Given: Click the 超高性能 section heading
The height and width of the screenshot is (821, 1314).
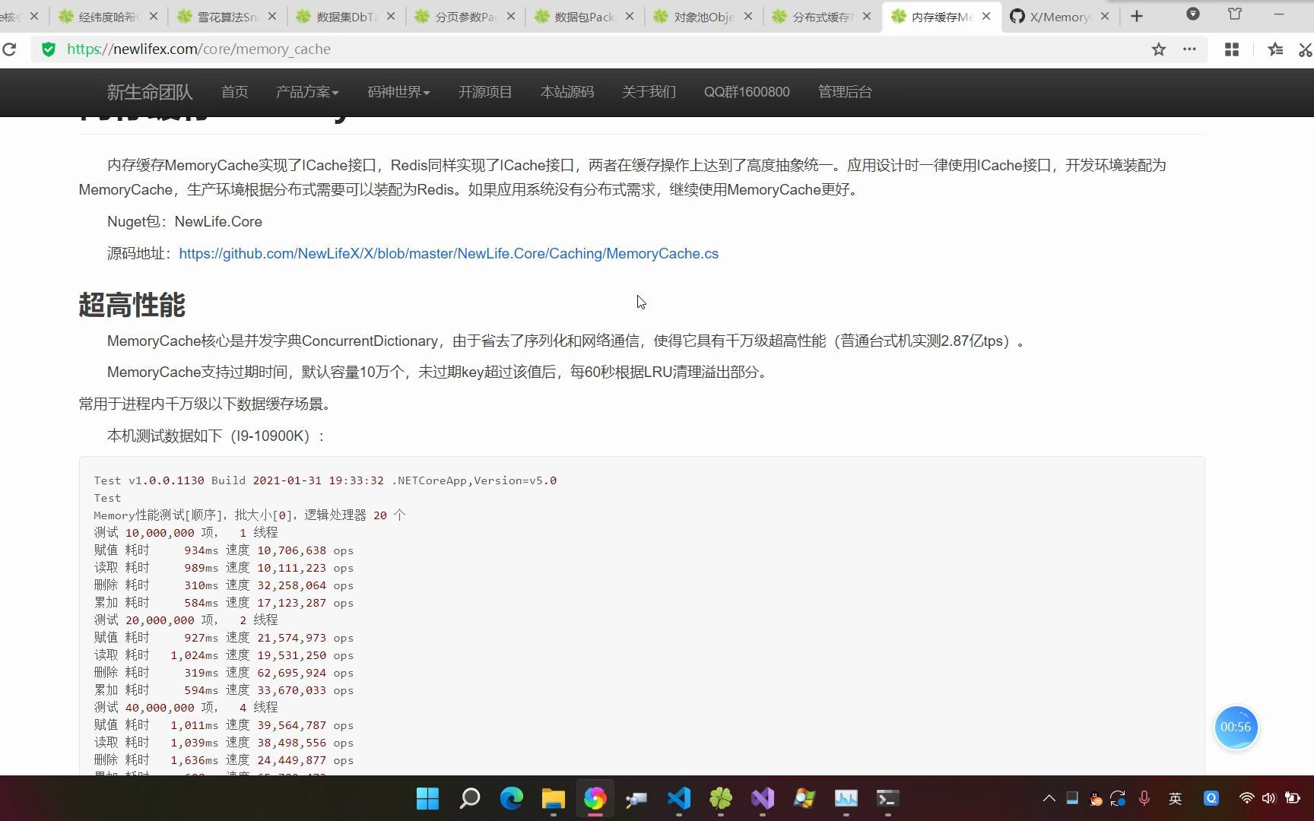Looking at the screenshot, I should [132, 305].
